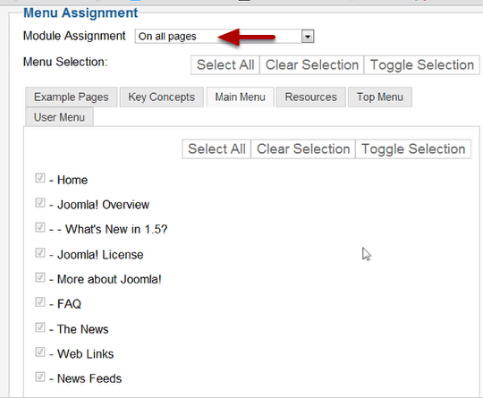Toggle the Web Links checkbox
The width and height of the screenshot is (483, 398).
coord(40,351)
